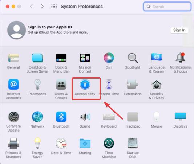194x164 pixels.
Task: Click the Sign In button
Action: (x=179, y=30)
